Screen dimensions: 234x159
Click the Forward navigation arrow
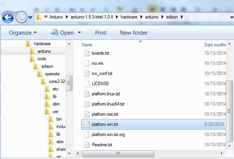click(x=21, y=18)
